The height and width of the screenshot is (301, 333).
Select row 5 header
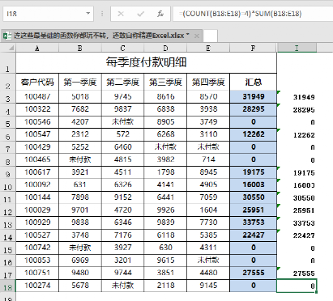8,122
